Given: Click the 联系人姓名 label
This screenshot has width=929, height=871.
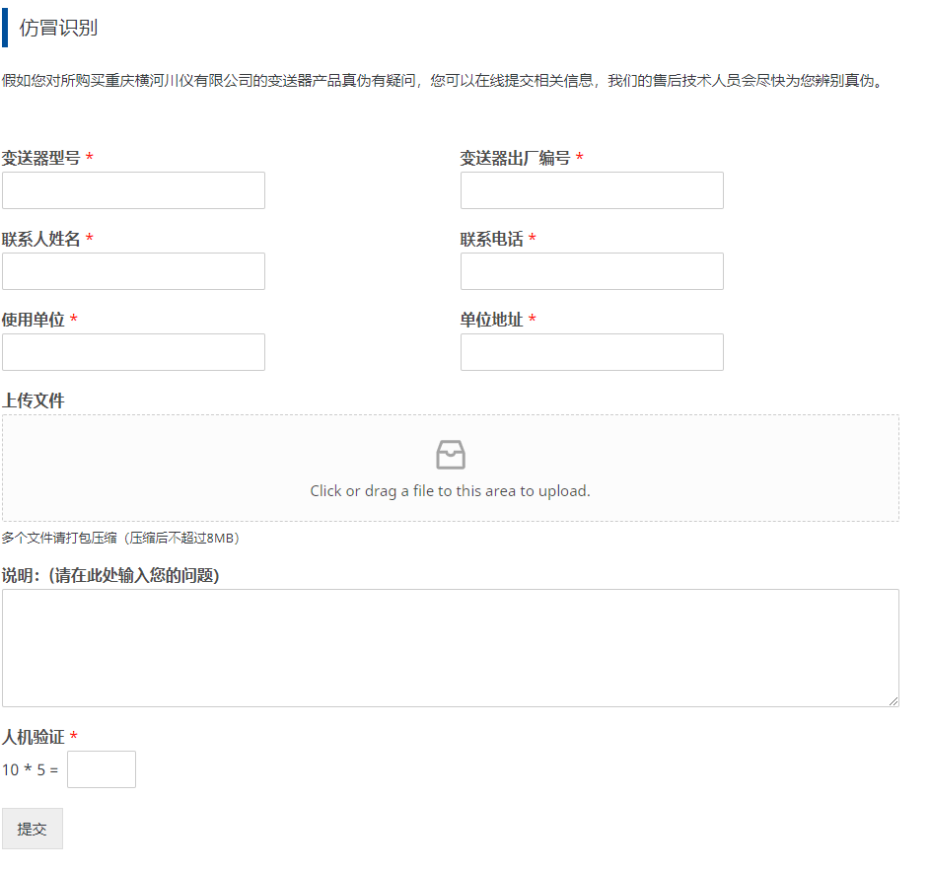Looking at the screenshot, I should [x=41, y=239].
